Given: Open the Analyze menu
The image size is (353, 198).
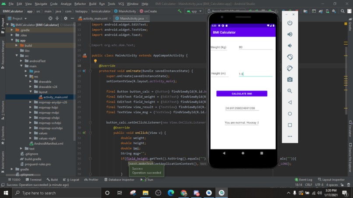Looking at the screenshot, I should point(66,4).
